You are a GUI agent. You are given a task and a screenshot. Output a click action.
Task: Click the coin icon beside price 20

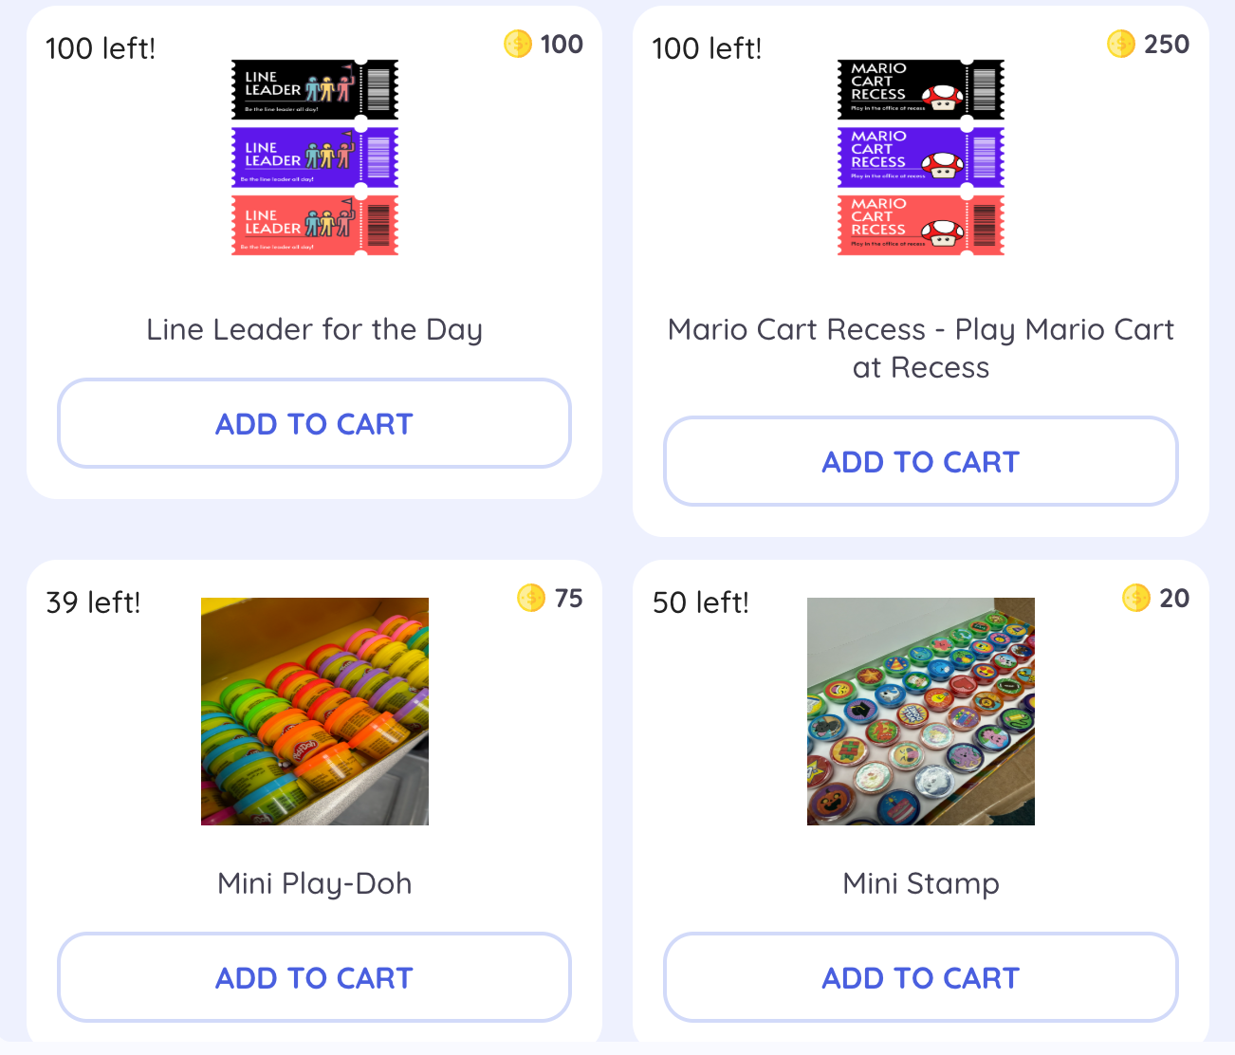coord(1136,598)
